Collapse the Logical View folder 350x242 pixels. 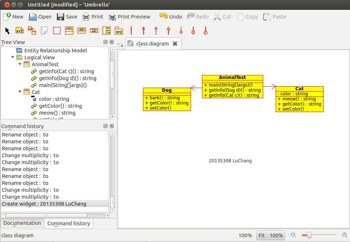pos(12,57)
